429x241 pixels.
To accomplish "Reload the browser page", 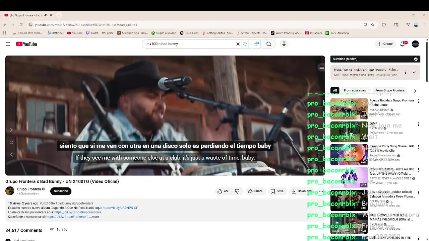I will (x=21, y=25).
